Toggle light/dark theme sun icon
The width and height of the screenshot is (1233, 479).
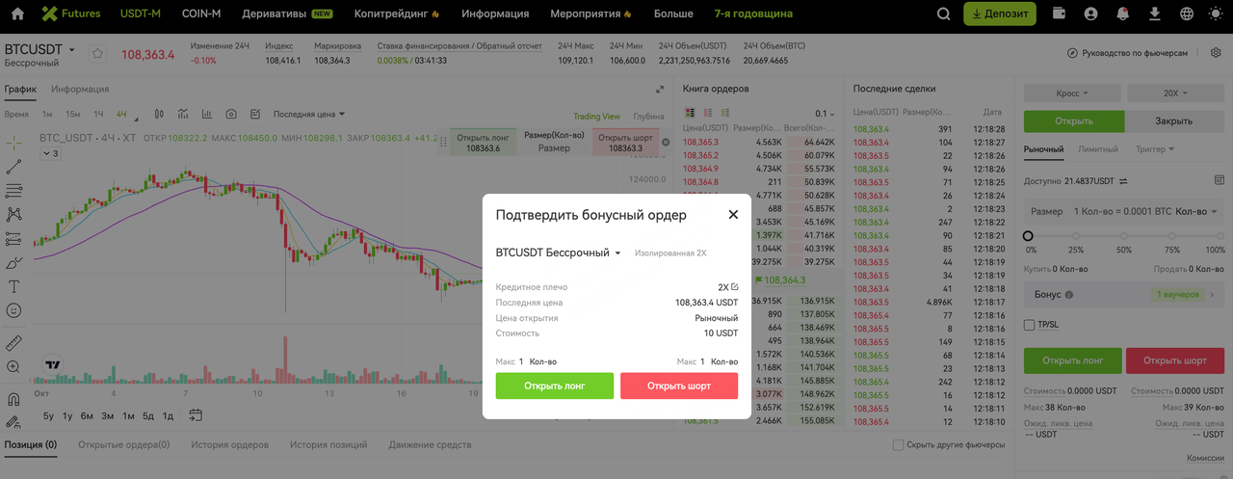[x=1216, y=14]
